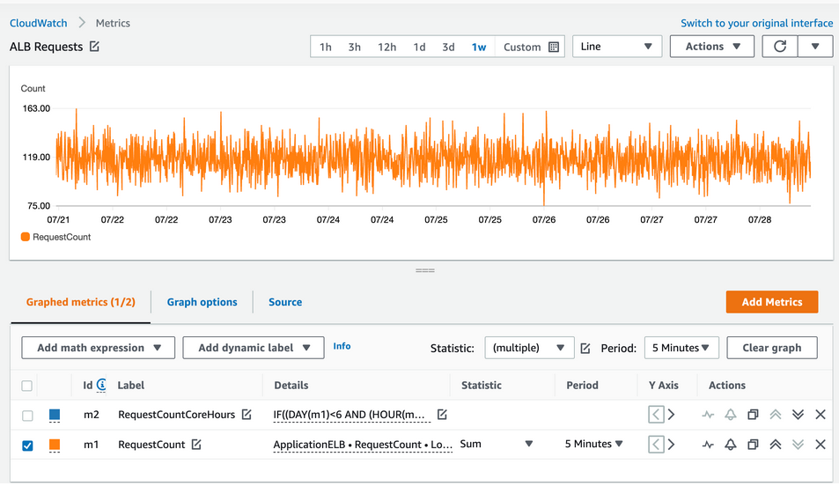
Task: Uncheck the m1 RequestCount metric
Action: [27, 445]
